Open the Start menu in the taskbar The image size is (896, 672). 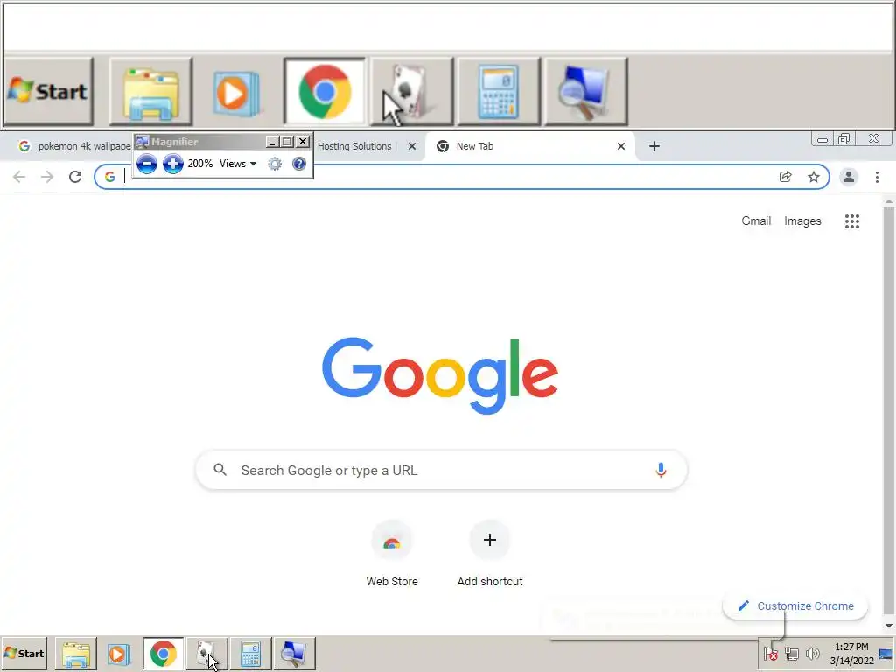coord(24,653)
